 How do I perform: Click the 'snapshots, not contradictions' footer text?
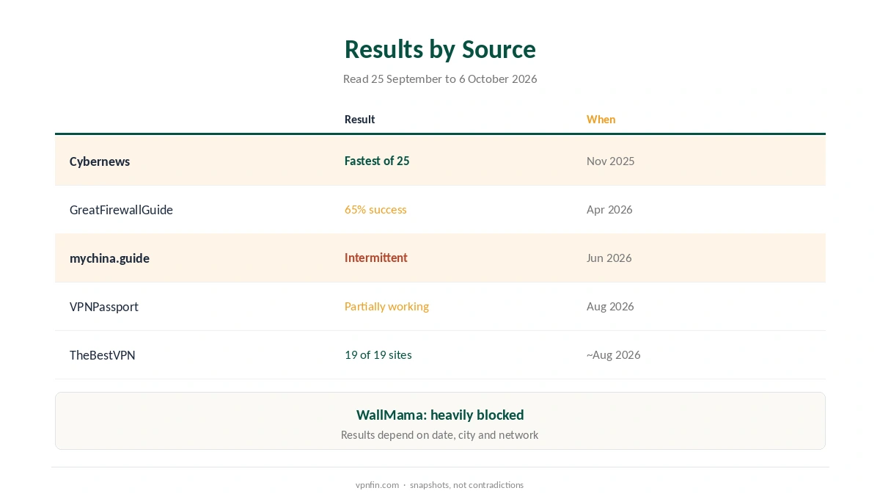(466, 484)
